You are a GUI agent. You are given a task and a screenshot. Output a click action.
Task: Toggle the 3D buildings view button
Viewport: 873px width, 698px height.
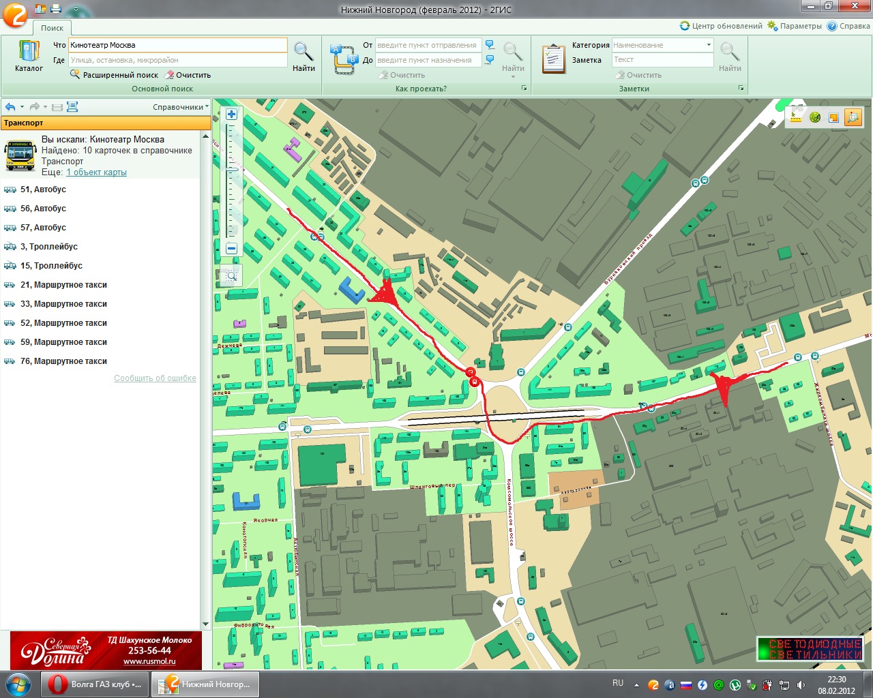coord(853,117)
